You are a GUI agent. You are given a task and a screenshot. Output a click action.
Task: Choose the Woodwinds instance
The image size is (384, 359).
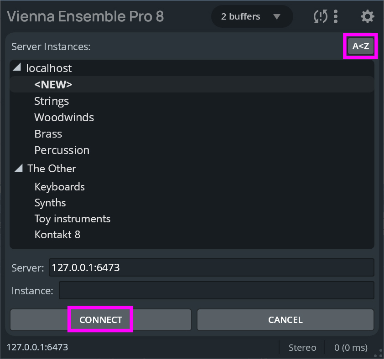click(x=64, y=117)
